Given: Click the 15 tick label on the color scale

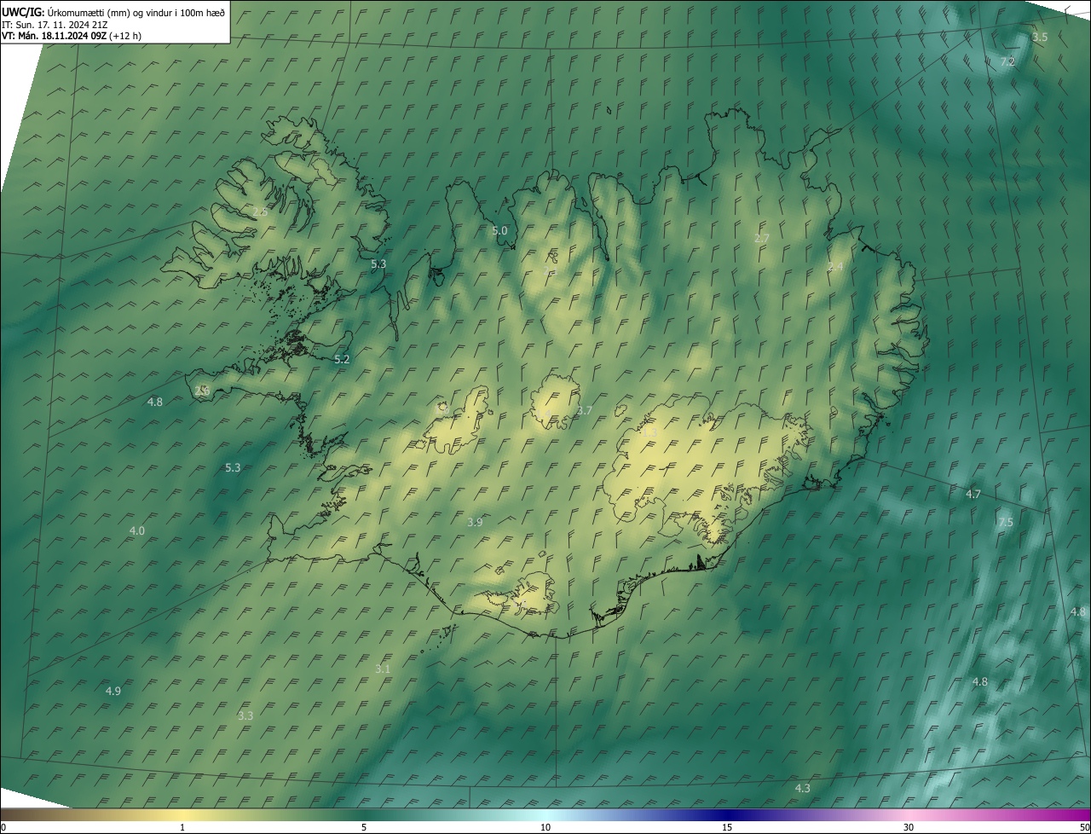Looking at the screenshot, I should pyautogui.click(x=727, y=827).
